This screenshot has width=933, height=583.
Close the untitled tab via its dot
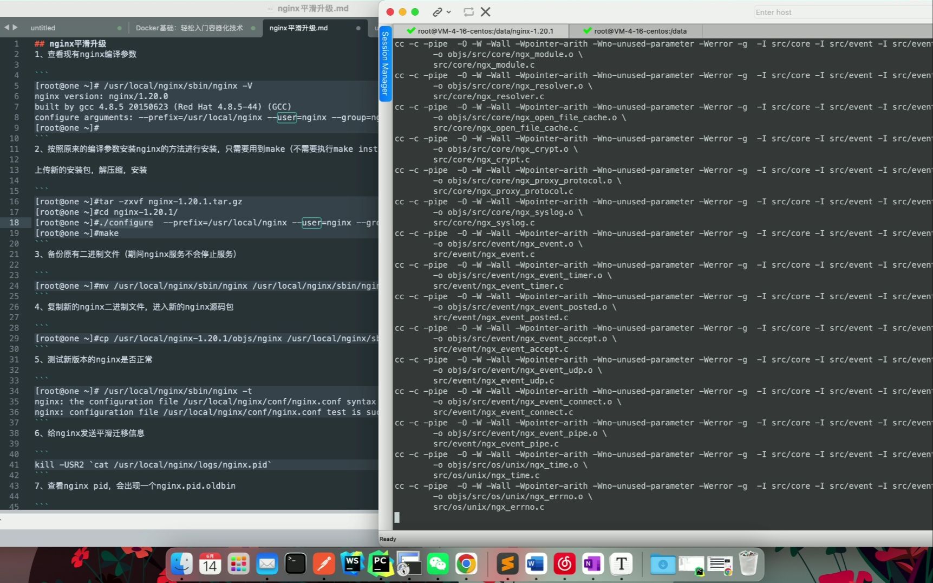click(x=119, y=28)
